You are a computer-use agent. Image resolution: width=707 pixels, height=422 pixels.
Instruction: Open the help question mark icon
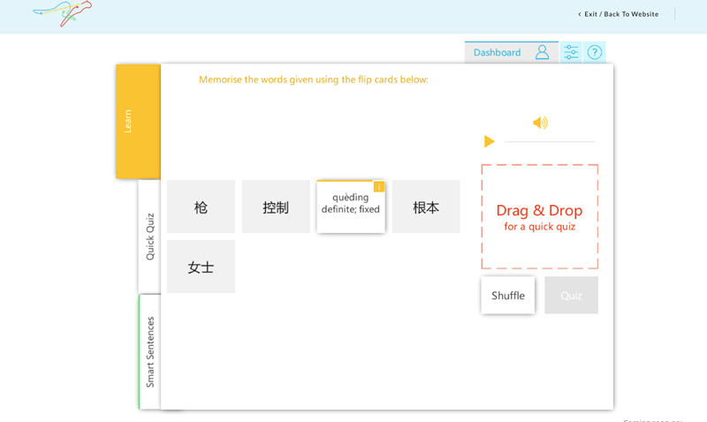pos(595,52)
